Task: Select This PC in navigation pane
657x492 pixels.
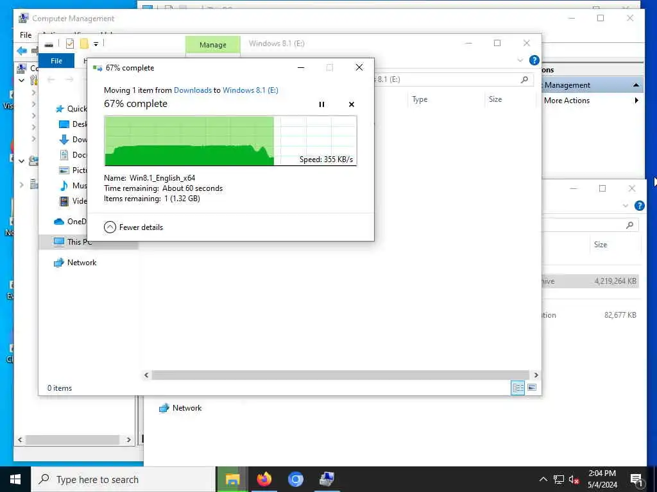Action: [x=73, y=242]
